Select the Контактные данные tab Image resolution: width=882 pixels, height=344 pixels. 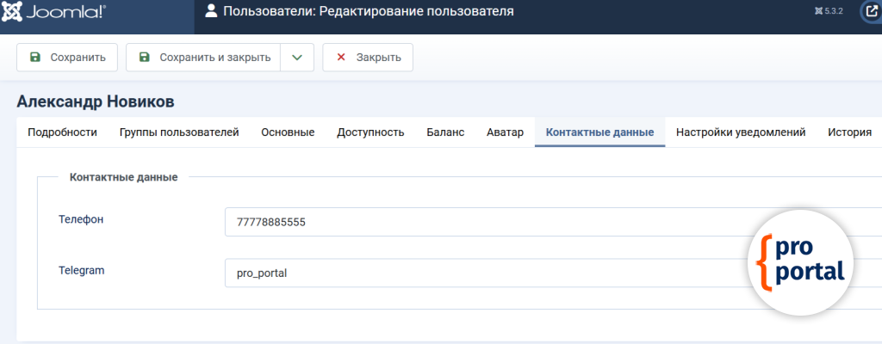pos(599,132)
